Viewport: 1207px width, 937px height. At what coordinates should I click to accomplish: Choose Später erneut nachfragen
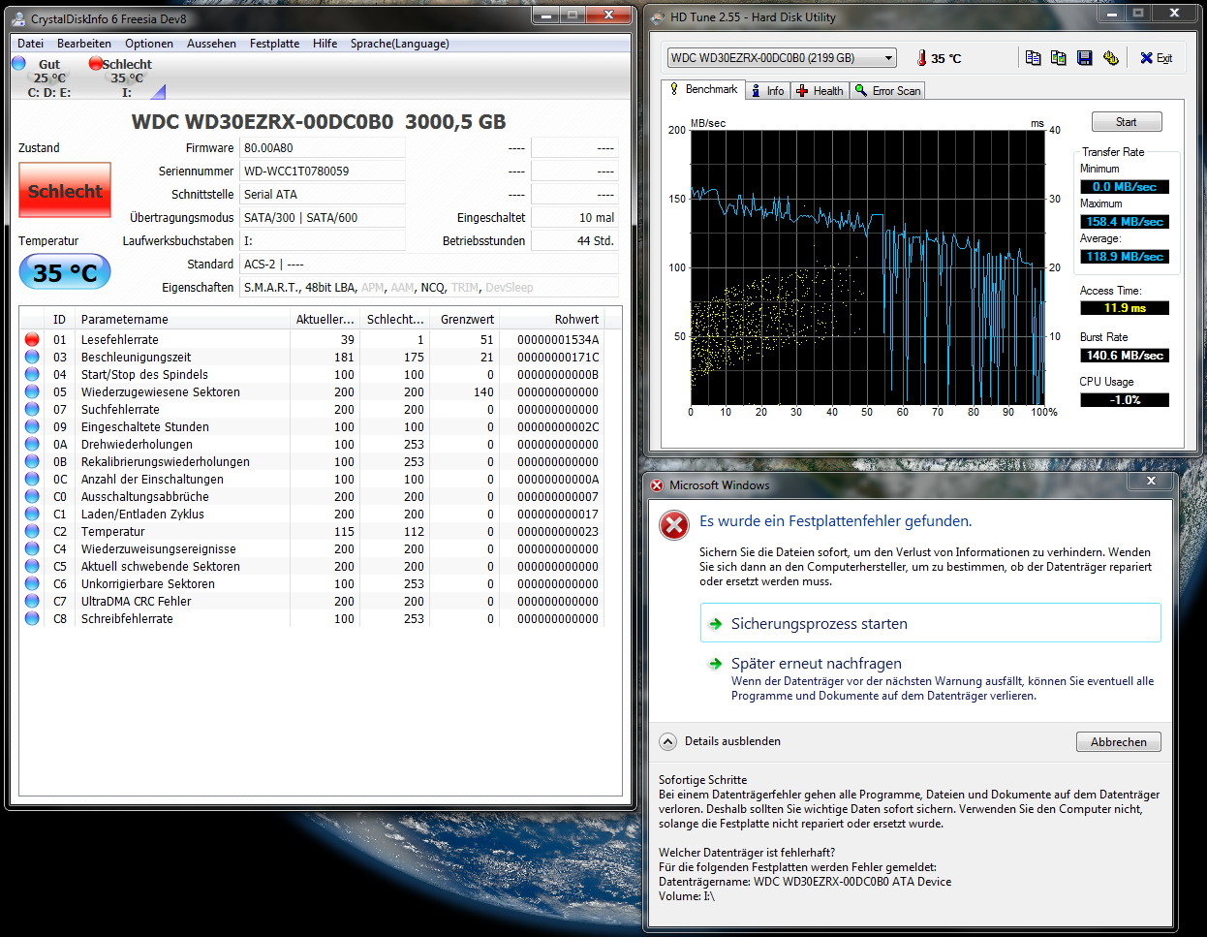[930, 678]
